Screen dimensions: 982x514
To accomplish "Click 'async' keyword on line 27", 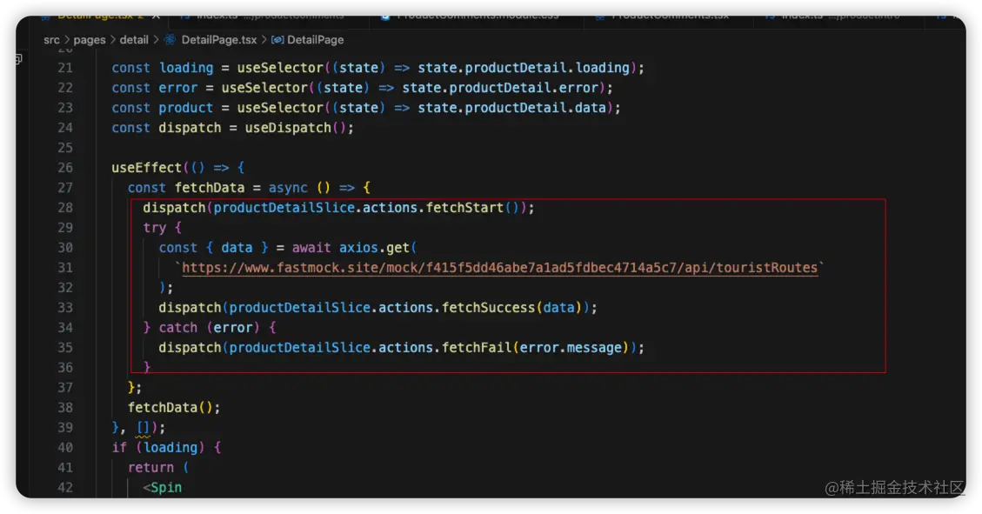I will 288,188.
